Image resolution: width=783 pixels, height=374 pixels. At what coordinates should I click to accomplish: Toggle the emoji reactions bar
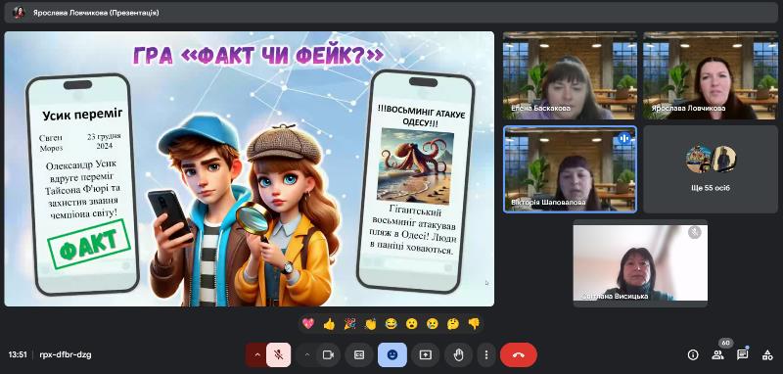[392, 355]
